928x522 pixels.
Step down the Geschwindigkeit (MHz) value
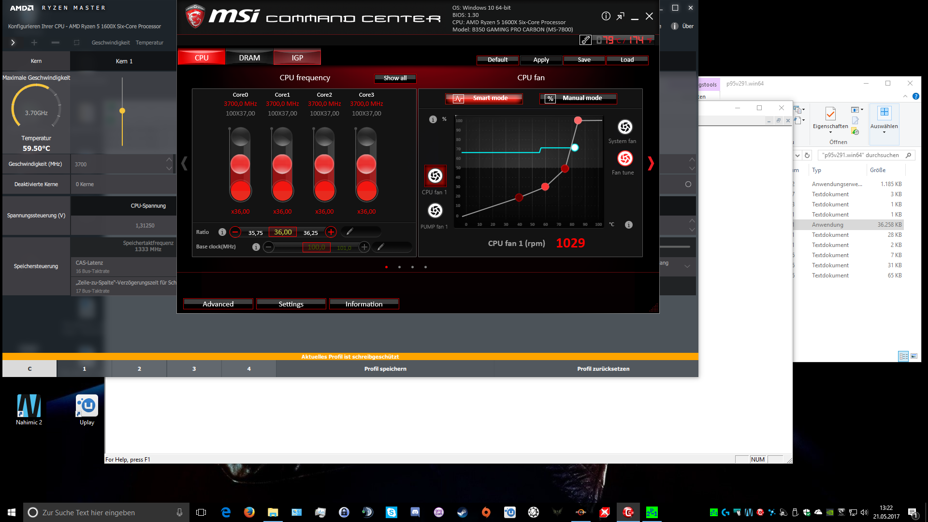[169, 169]
